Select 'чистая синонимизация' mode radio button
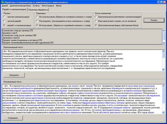Image resolution: width=167 pixels, height=124 pixels. [x=4, y=17]
